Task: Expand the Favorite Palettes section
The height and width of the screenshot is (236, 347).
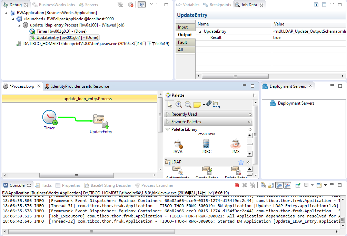Action: pos(168,122)
